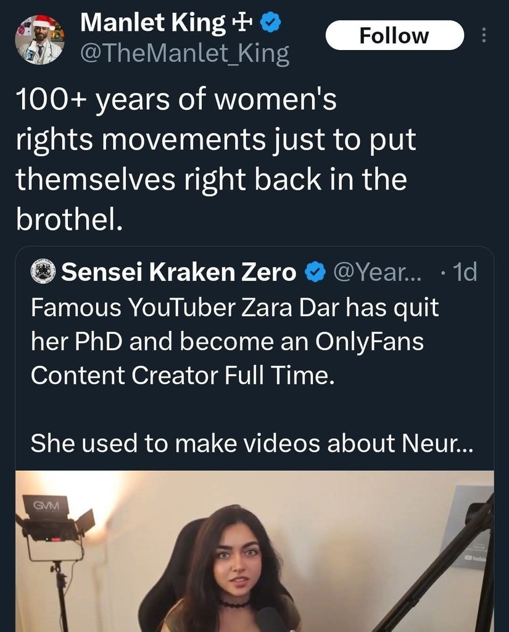Viewport: 509px width, 632px height.
Task: Click the blue verified badge beside Manlet King
Action: pyautogui.click(x=271, y=23)
